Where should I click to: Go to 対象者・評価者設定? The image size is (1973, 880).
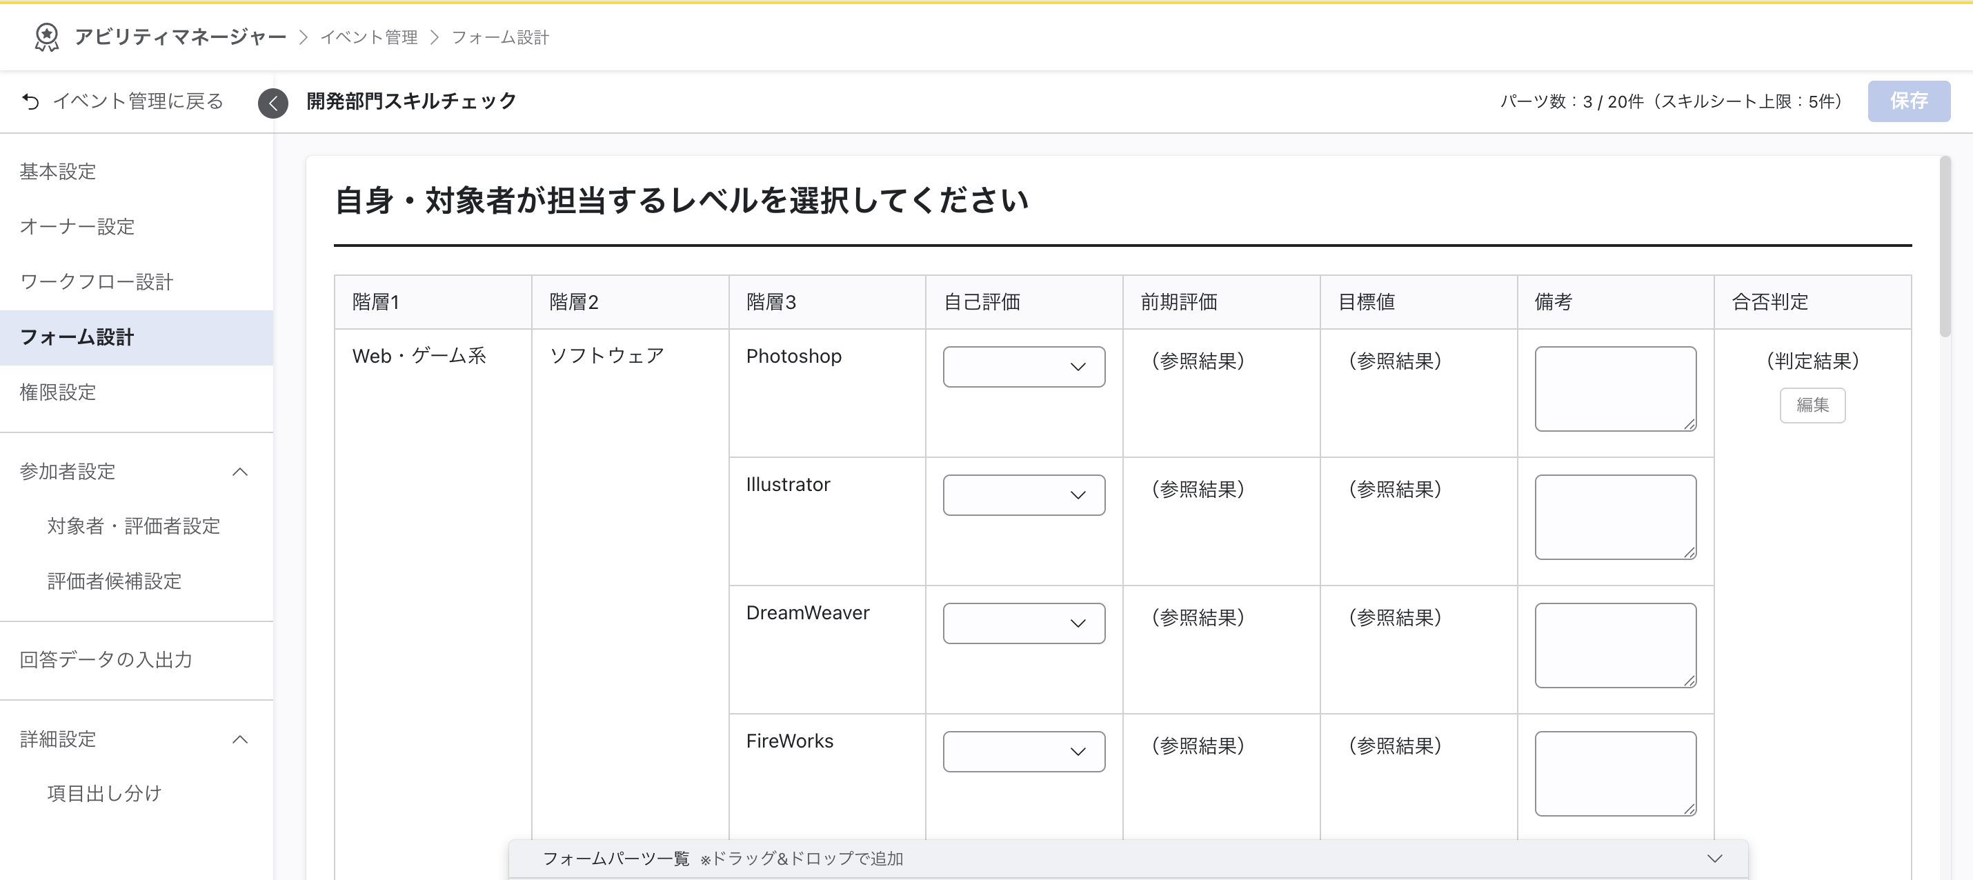(x=134, y=526)
